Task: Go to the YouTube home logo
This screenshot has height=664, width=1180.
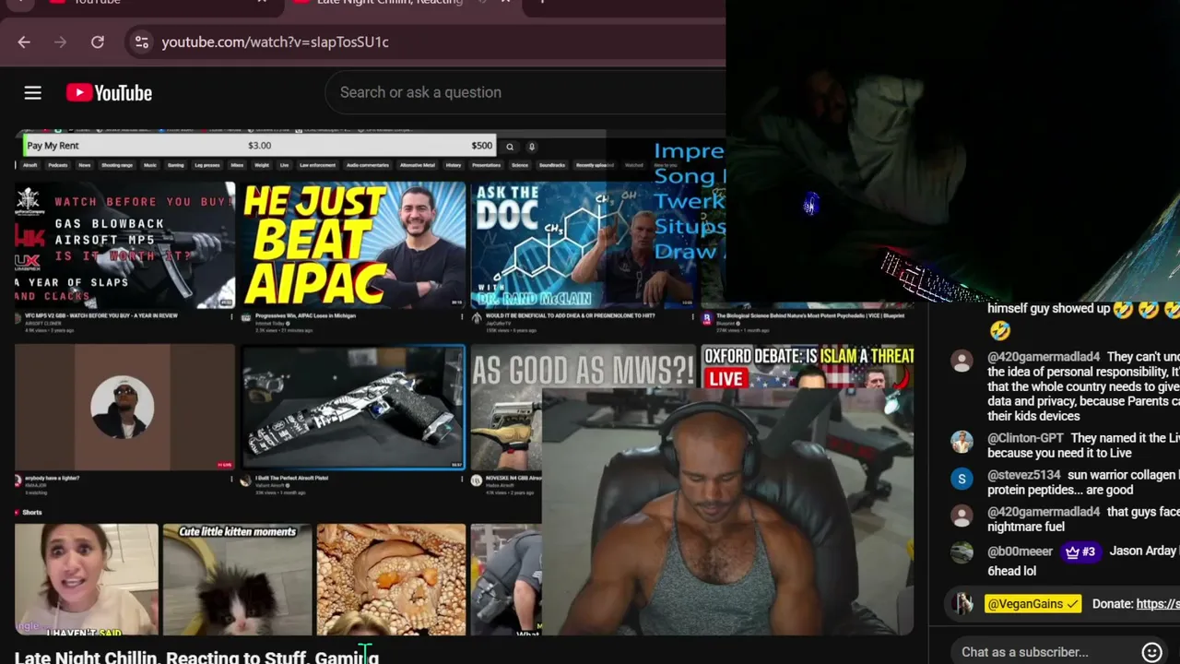Action: [x=109, y=92]
